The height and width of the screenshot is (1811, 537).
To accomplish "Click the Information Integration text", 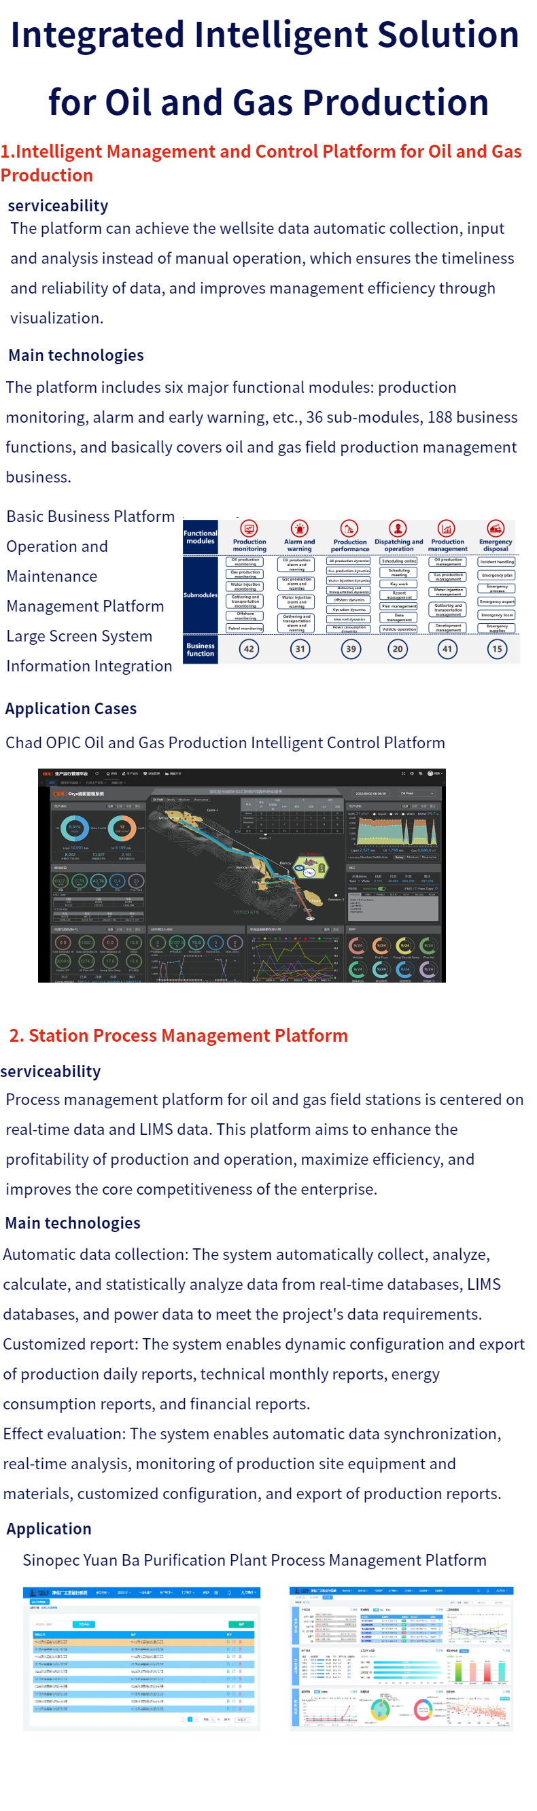I will point(89,666).
